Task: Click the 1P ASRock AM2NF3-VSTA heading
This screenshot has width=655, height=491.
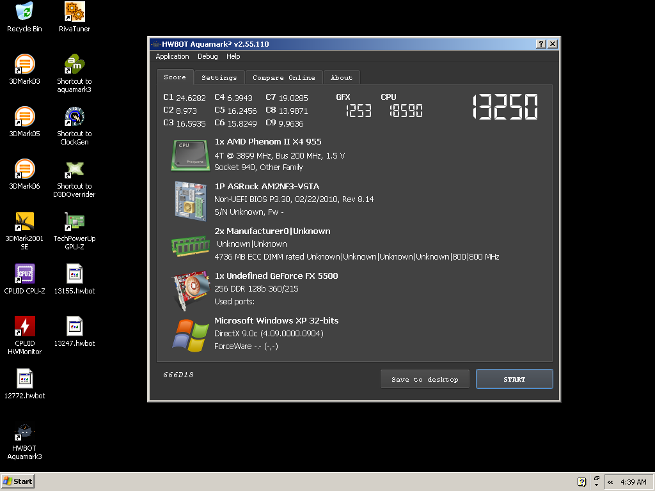Action: click(267, 186)
